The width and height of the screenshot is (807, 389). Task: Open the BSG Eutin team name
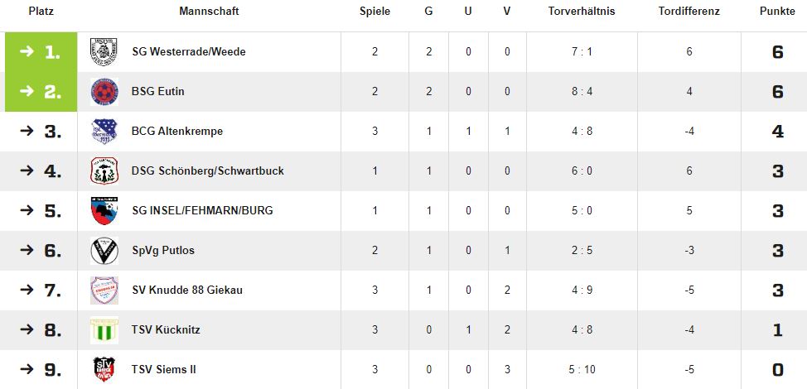click(158, 92)
